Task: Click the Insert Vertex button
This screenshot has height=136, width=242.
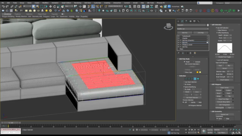Action: [225, 87]
